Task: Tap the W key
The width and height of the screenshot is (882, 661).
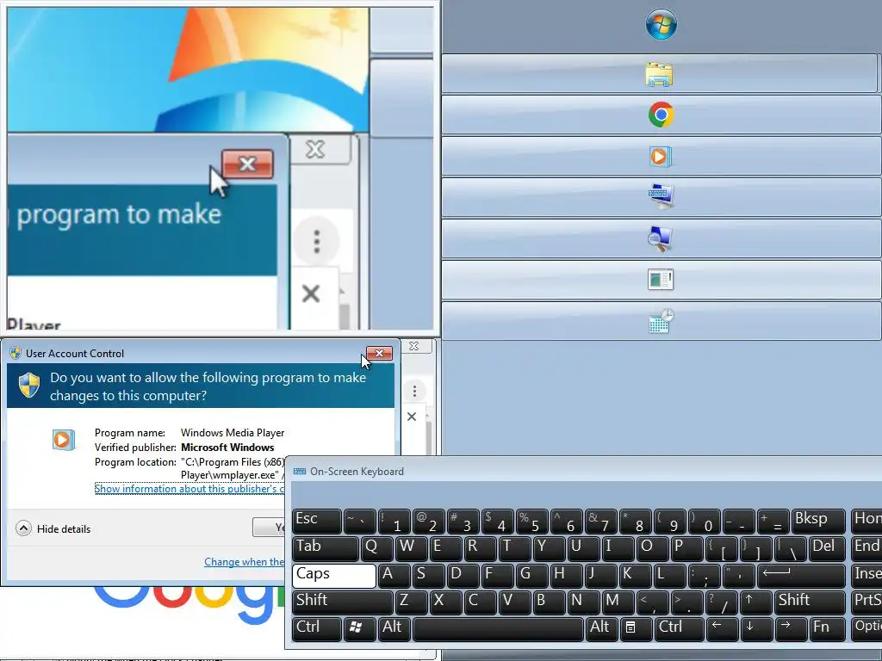Action: pyautogui.click(x=411, y=548)
